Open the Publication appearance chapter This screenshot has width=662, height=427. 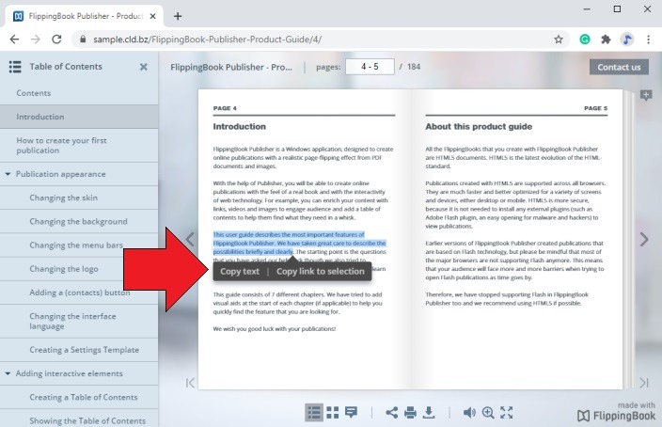tap(61, 174)
